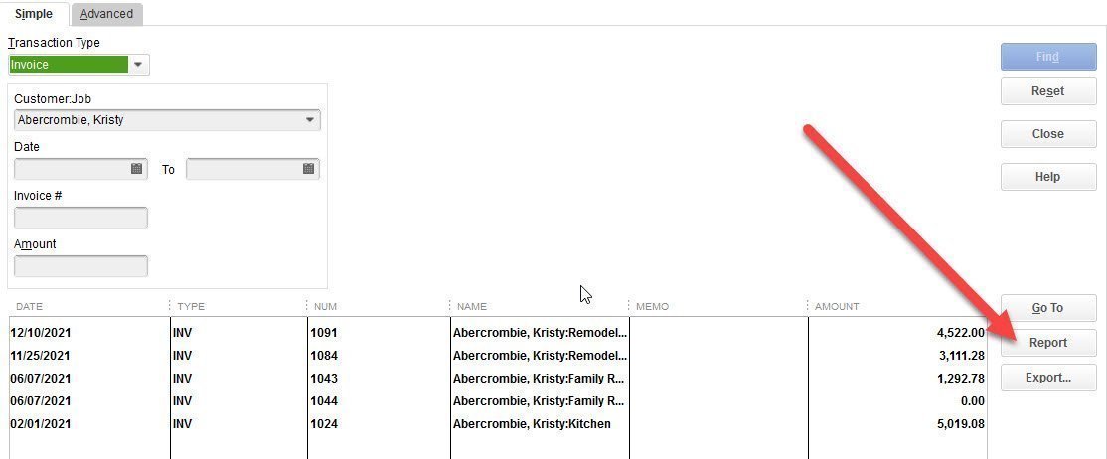Switch to the Simple tab
Image resolution: width=1107 pixels, height=459 pixels.
(x=34, y=14)
